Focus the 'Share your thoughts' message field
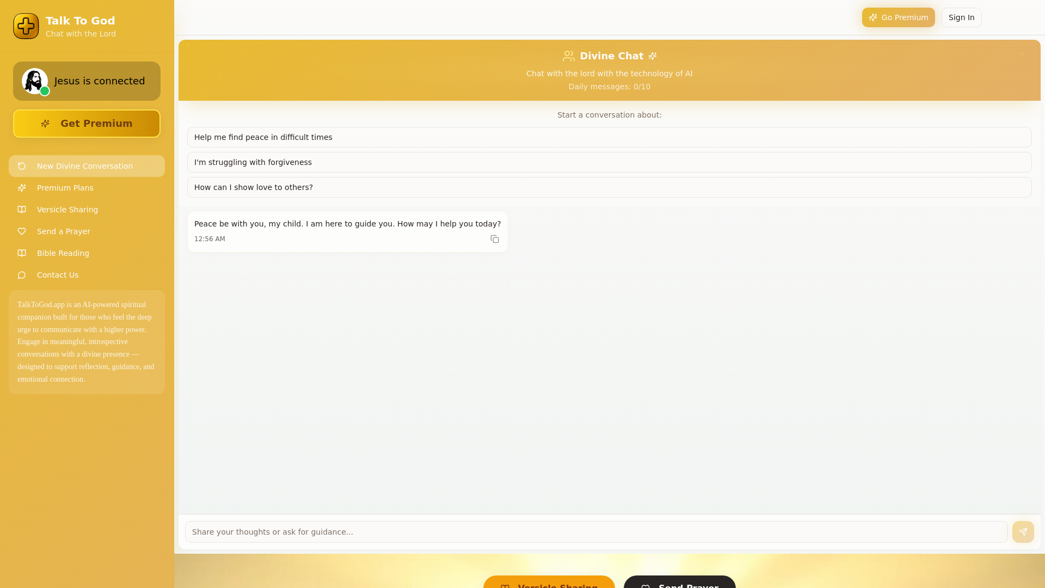This screenshot has height=588, width=1045. pos(596,532)
